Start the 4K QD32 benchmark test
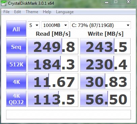Image resolution: width=137 pixels, height=124 pixels. (x=16, y=99)
